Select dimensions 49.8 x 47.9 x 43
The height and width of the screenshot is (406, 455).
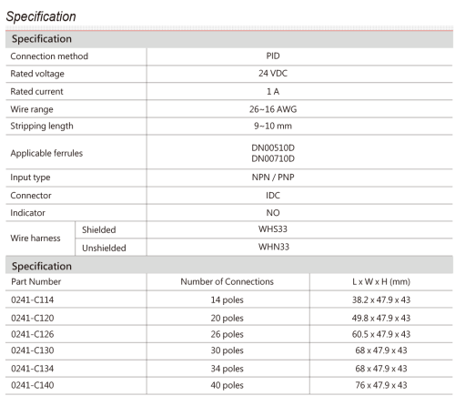[381, 318]
